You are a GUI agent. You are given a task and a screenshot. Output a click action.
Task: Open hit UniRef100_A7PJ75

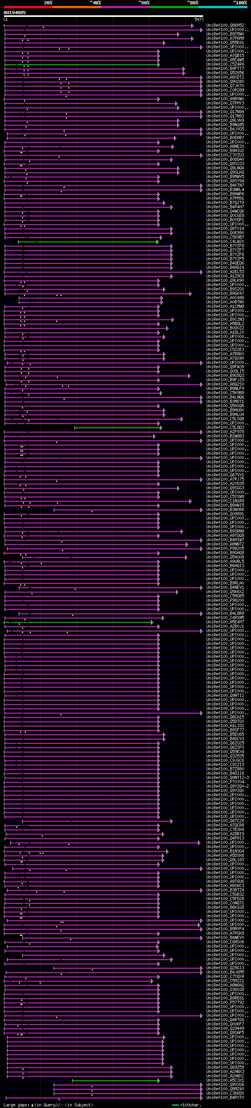click(x=225, y=480)
